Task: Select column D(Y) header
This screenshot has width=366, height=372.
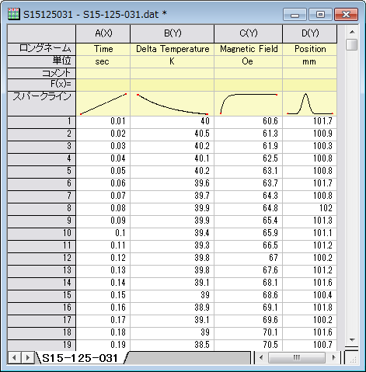Action: [x=310, y=33]
